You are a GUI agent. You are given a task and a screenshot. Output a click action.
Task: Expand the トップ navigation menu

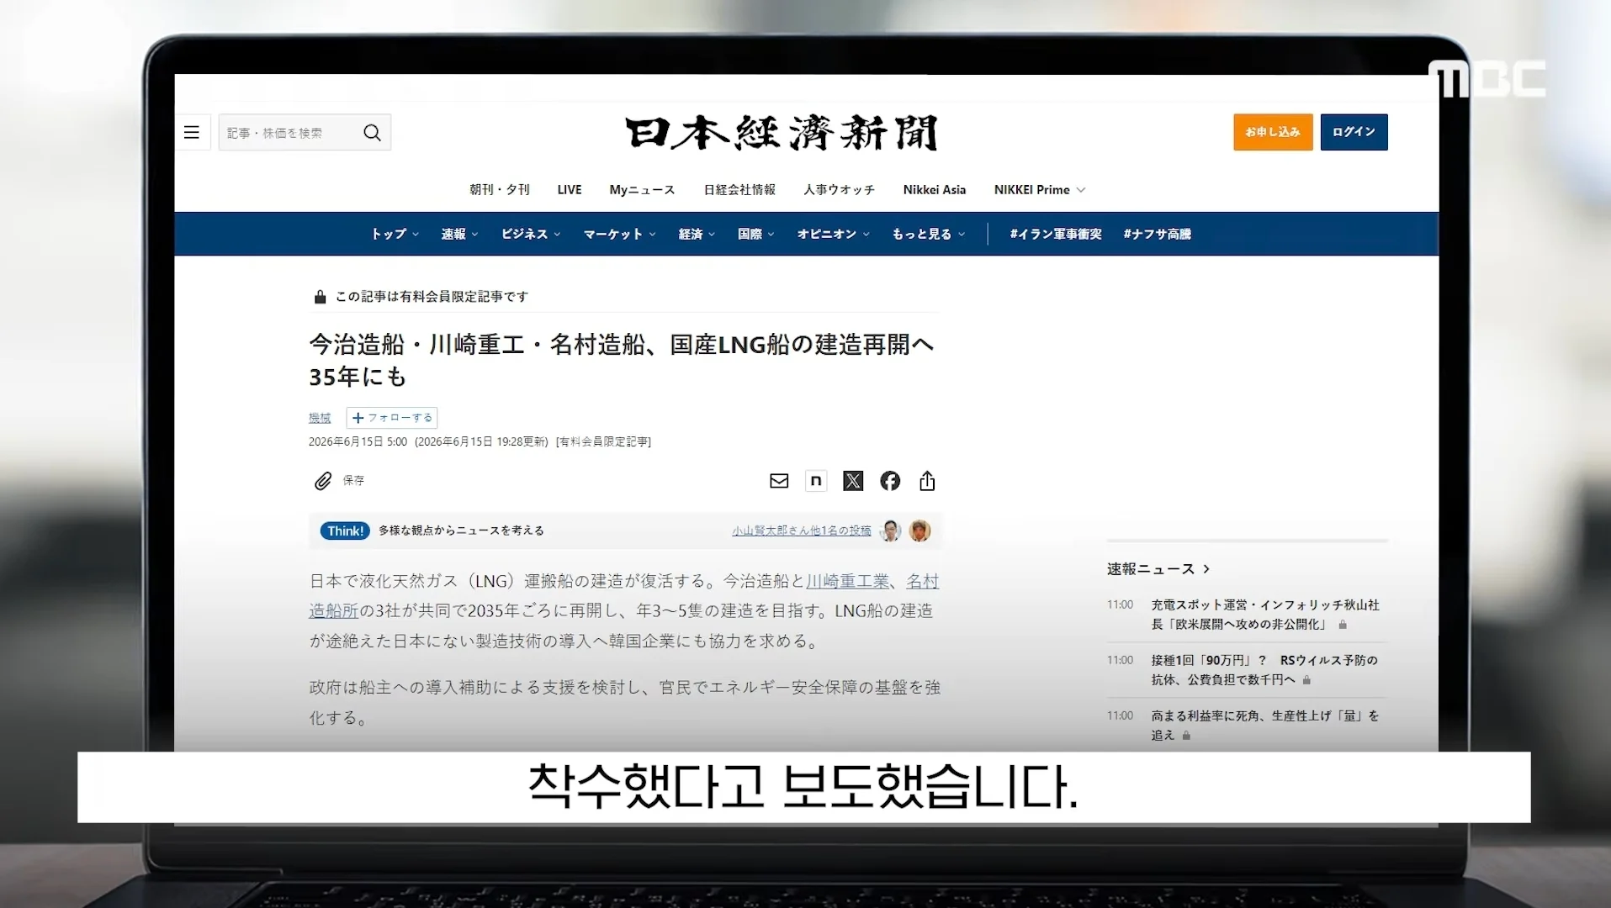[395, 234]
